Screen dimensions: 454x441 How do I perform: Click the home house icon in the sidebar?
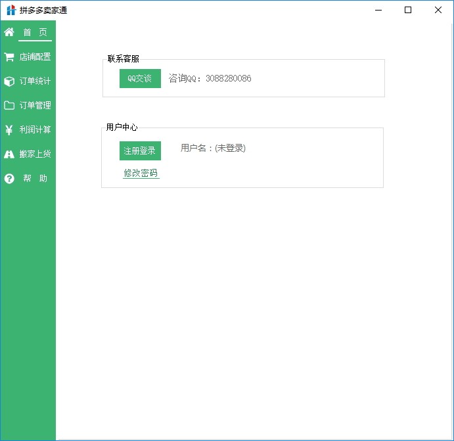[9, 32]
